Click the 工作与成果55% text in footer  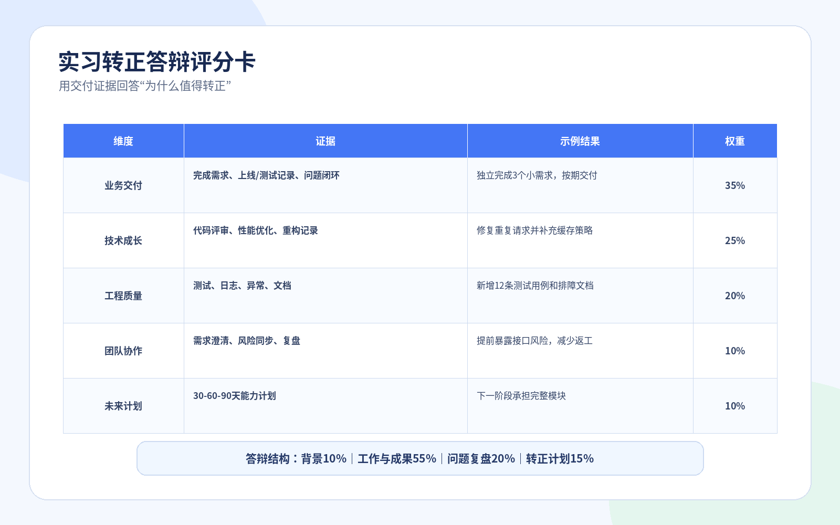397,459
